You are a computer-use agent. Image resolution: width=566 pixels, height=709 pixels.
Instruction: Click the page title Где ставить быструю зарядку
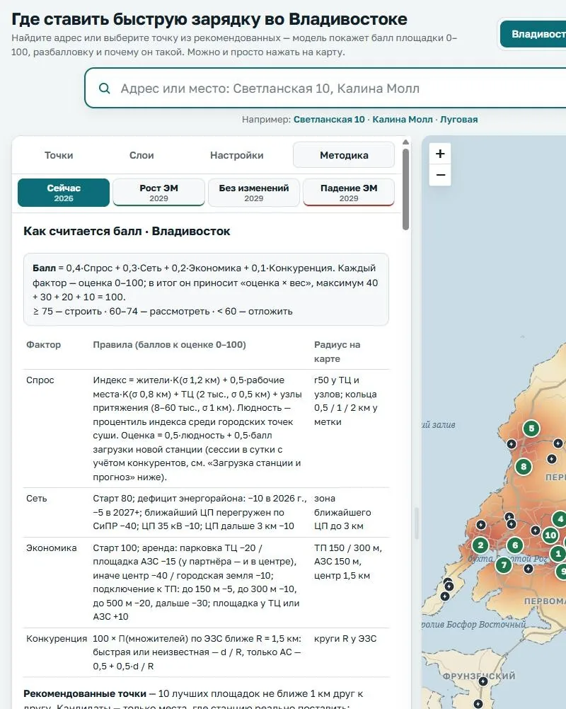pyautogui.click(x=209, y=19)
